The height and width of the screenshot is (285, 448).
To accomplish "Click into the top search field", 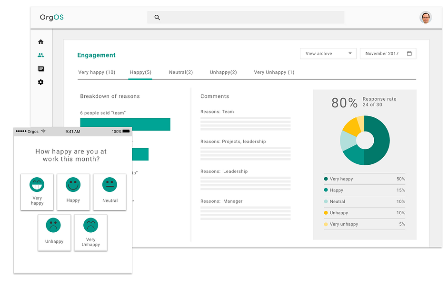I will point(246,18).
